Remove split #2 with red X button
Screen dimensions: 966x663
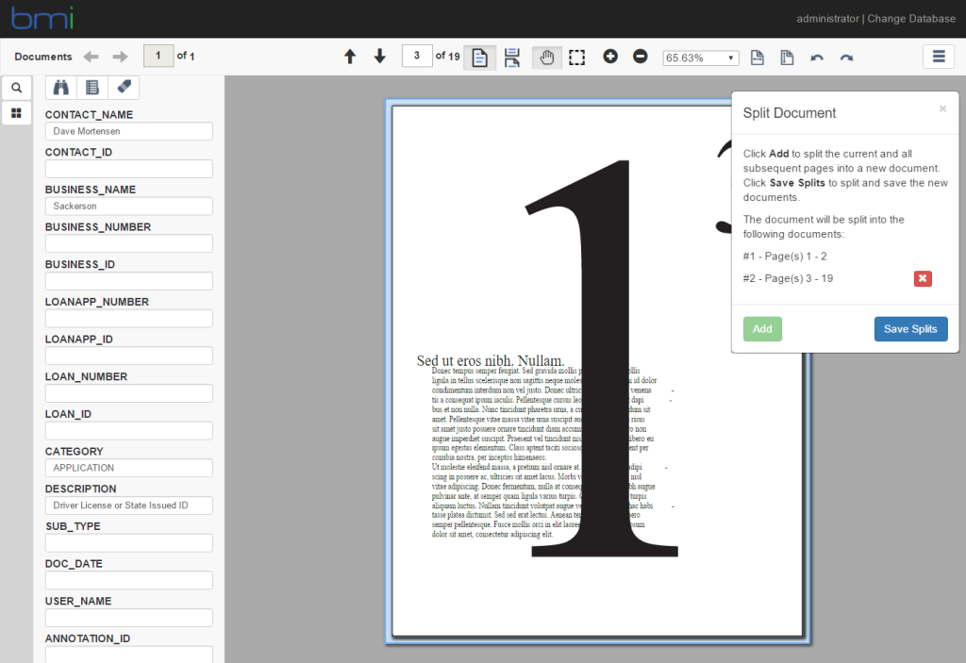click(923, 278)
